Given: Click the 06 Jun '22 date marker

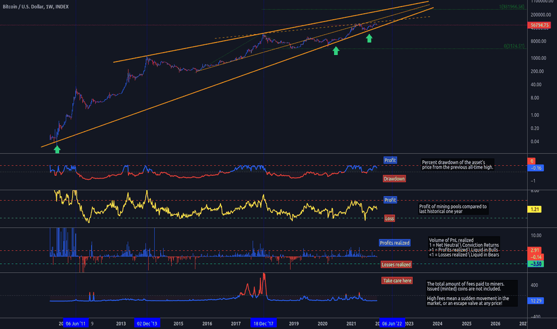Looking at the screenshot, I should pos(392,323).
